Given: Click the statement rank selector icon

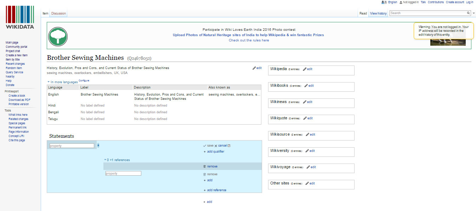Looking at the screenshot, I should point(98,146).
